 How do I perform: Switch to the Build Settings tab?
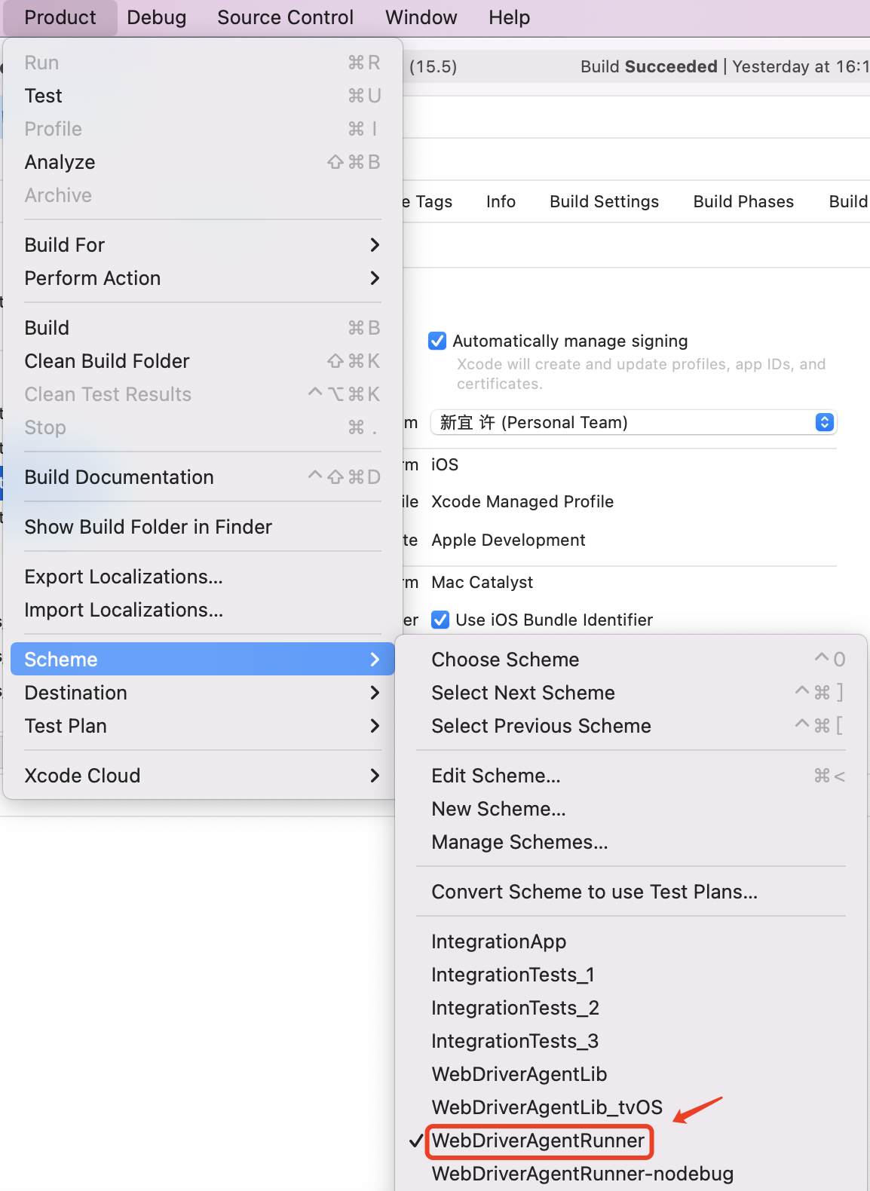coord(604,201)
